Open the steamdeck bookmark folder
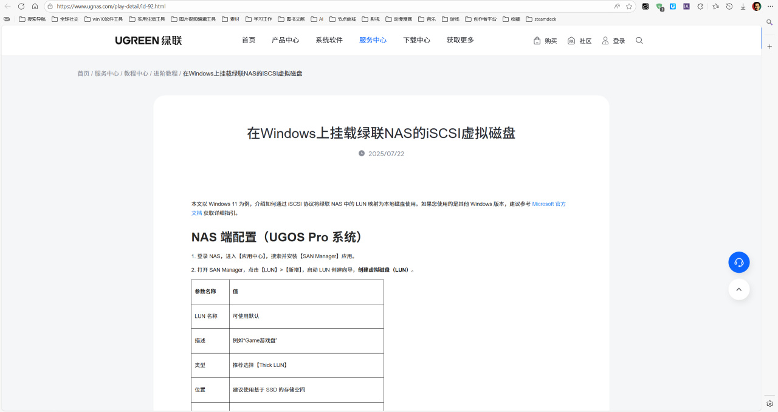Screen dimensions: 778x412 coord(541,19)
